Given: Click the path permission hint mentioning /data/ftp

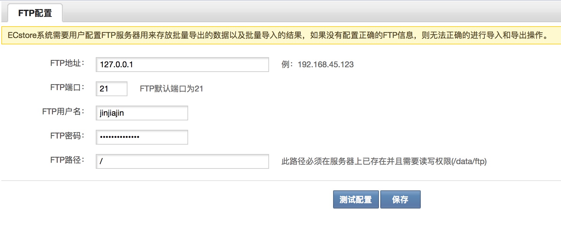Looking at the screenshot, I should [x=384, y=161].
